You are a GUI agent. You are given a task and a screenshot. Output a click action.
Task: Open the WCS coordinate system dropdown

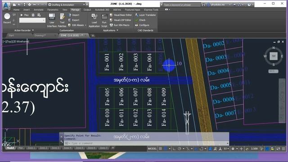pyautogui.click(x=273, y=71)
